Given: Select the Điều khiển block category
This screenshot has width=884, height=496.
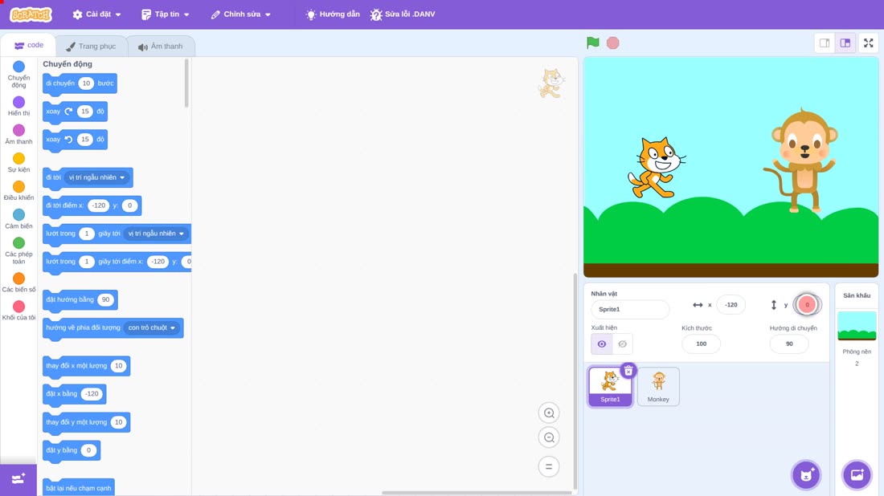Looking at the screenshot, I should pyautogui.click(x=18, y=191).
